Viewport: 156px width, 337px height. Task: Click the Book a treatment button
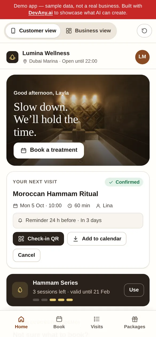coord(49,150)
